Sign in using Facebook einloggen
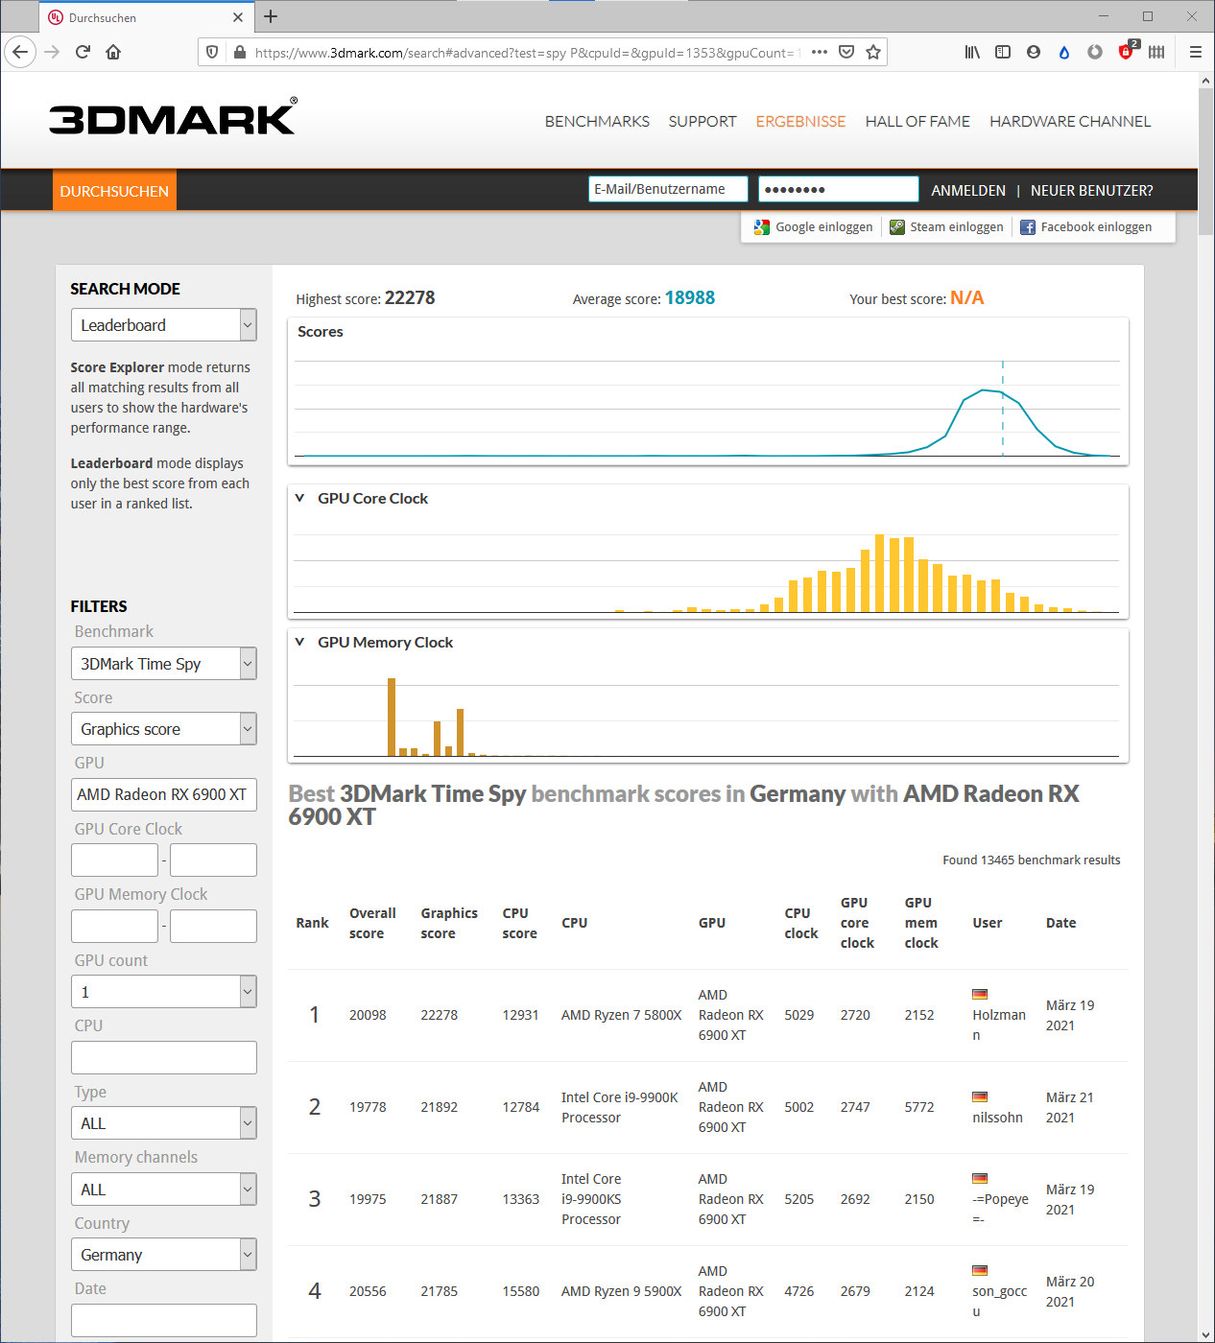The width and height of the screenshot is (1215, 1343). [x=1085, y=227]
